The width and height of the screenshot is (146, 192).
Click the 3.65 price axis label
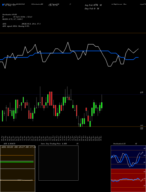[x=142, y=125]
